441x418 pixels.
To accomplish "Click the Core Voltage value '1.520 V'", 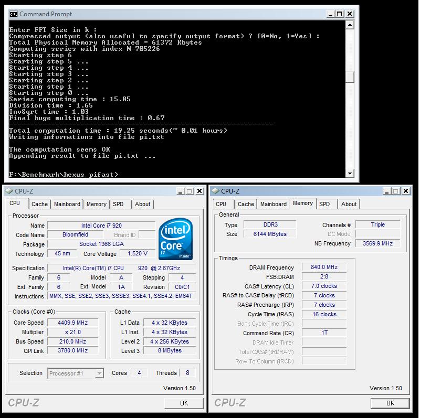I will click(x=138, y=253).
